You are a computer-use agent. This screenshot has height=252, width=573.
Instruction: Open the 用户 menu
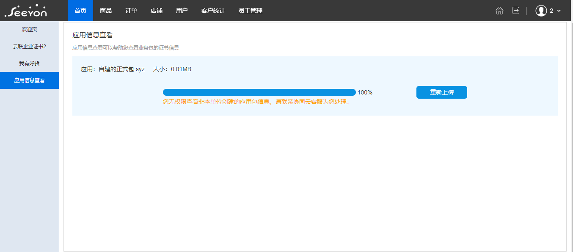click(182, 11)
